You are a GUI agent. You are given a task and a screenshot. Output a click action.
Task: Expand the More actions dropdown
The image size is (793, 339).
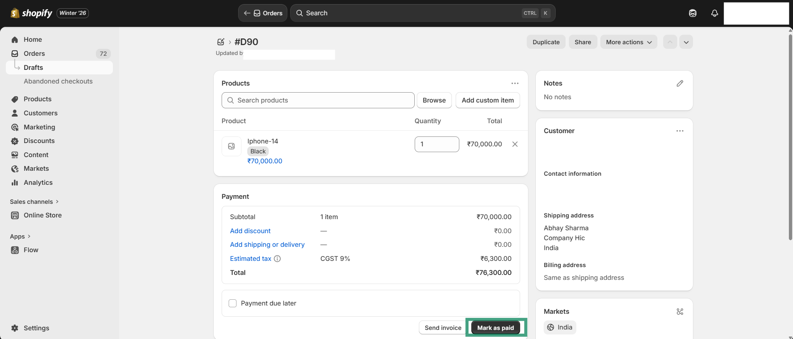[628, 42]
